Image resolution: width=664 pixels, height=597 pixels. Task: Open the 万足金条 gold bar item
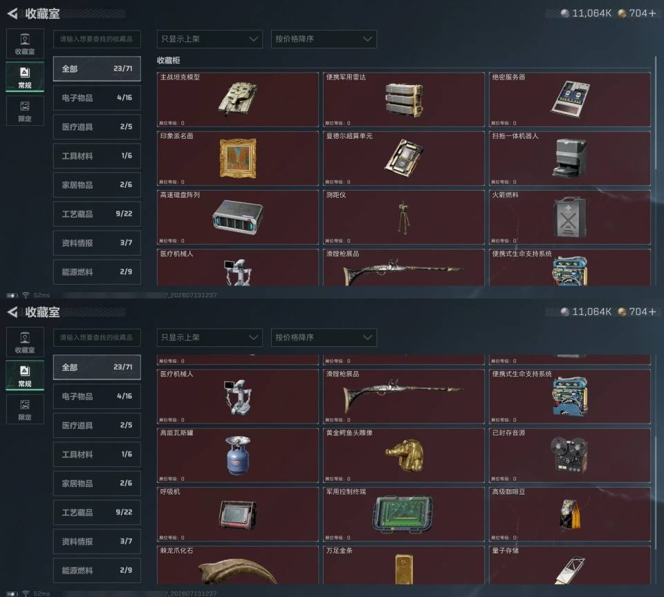click(403, 565)
